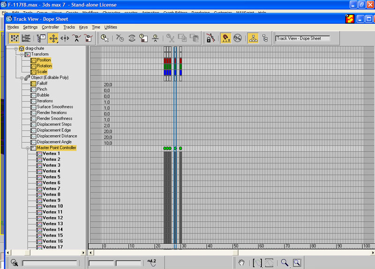Select the Position track
The height and width of the screenshot is (269, 375).
tap(44, 60)
